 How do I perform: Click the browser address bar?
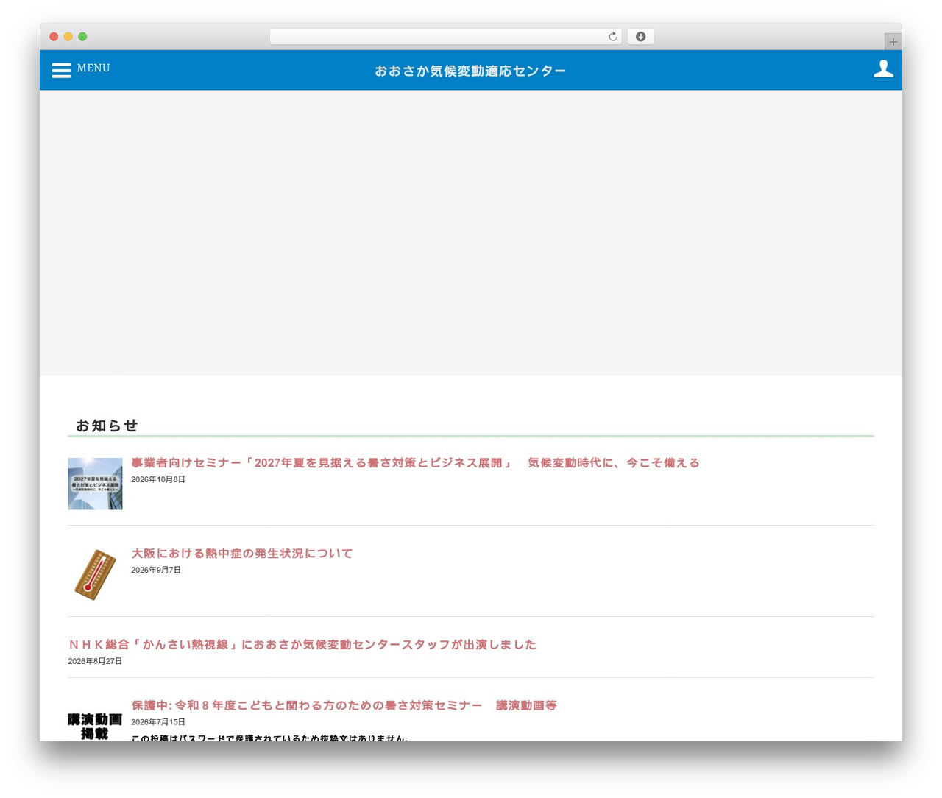point(445,37)
